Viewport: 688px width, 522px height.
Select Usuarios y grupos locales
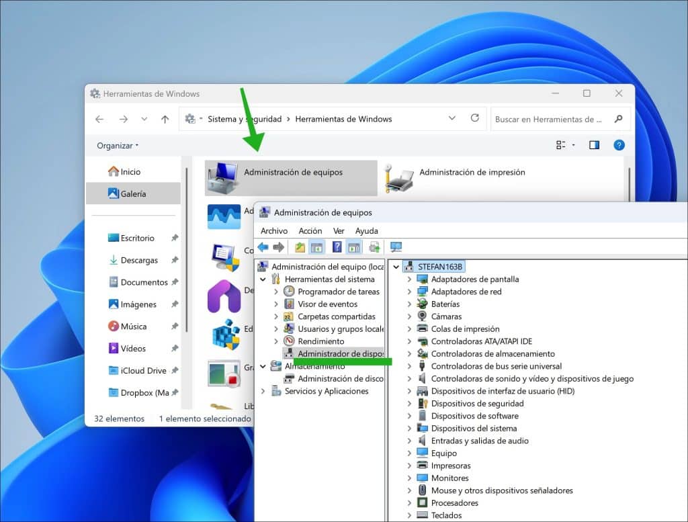(x=333, y=329)
